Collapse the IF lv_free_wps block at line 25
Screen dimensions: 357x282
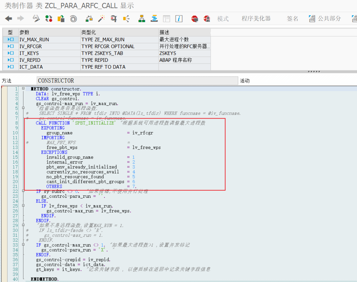(23, 205)
